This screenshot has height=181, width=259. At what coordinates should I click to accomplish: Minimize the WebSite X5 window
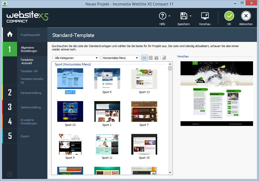point(235,3)
